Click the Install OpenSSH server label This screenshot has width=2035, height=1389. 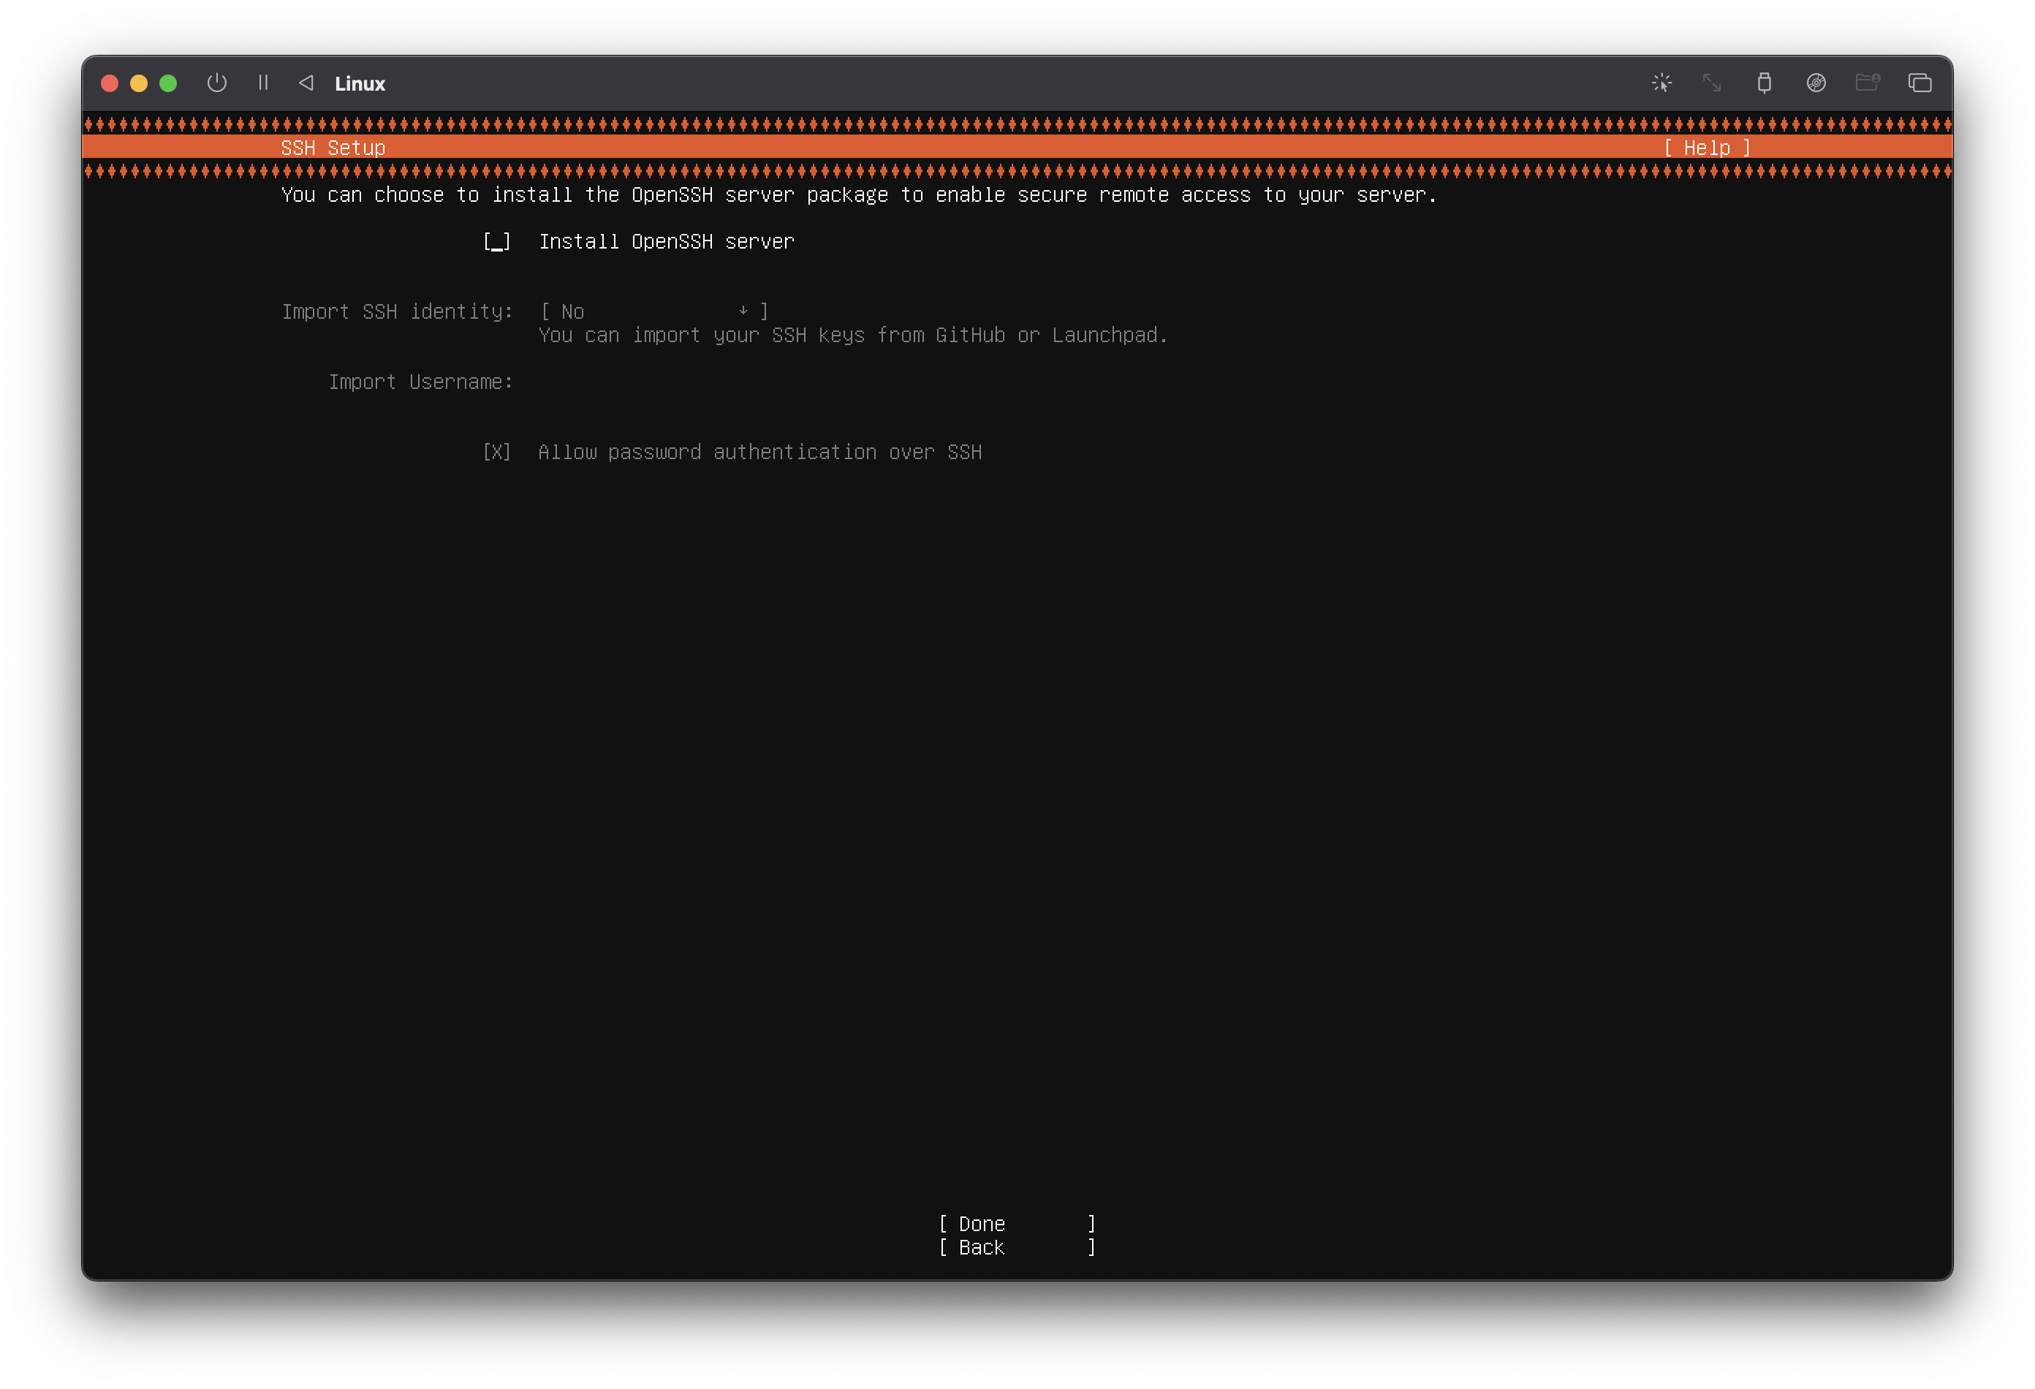tap(665, 242)
